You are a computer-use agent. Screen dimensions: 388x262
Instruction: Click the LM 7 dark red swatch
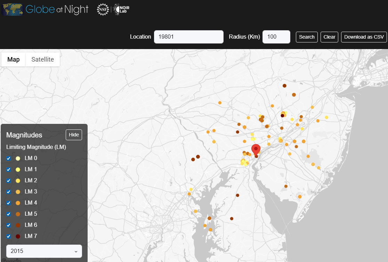pos(18,237)
